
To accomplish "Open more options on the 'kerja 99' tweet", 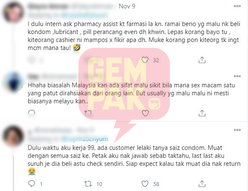I will [237, 130].
